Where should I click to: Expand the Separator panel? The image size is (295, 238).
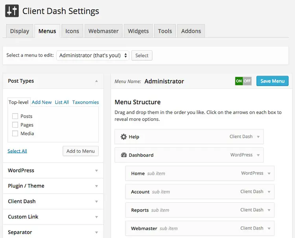[96, 233]
